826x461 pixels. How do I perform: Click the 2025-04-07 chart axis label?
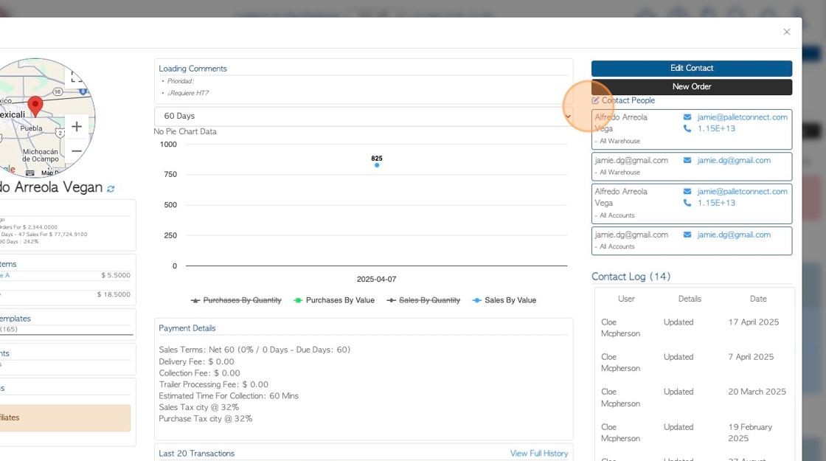(x=376, y=280)
